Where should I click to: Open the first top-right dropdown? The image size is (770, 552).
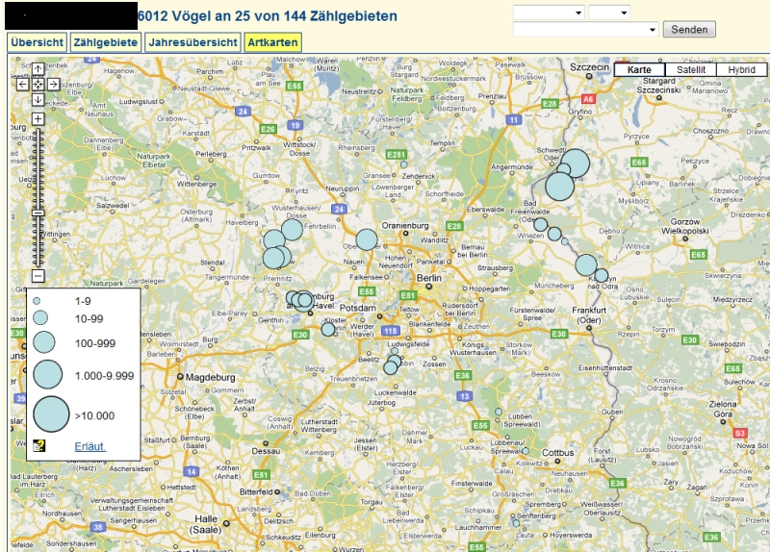coord(549,13)
